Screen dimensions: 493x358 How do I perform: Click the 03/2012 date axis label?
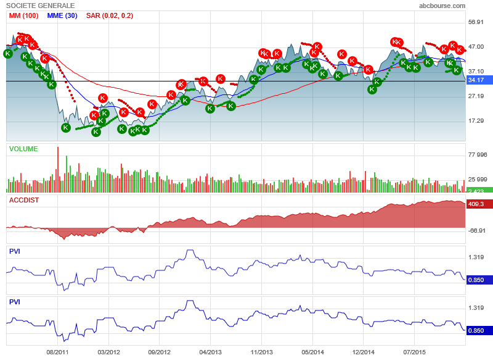(109, 352)
